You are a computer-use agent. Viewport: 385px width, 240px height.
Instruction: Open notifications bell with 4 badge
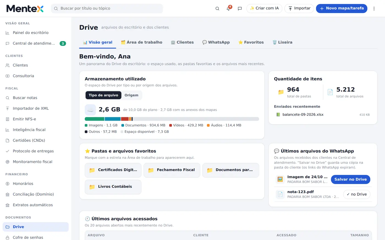pos(229,9)
